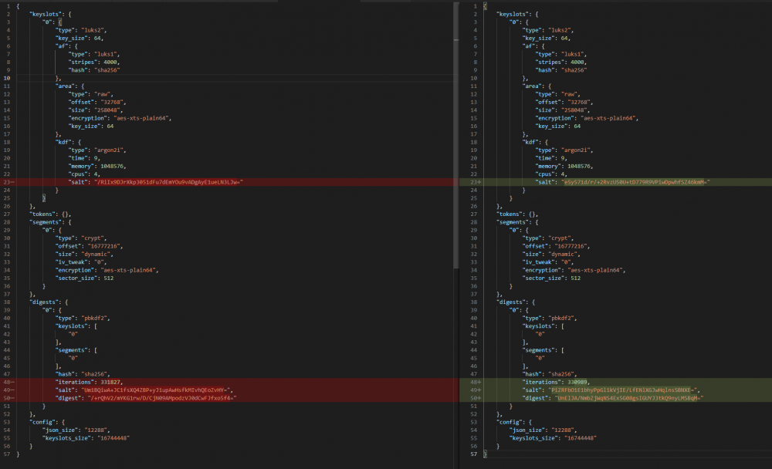Click the closing brace on right pane line 57
The height and width of the screenshot is (469, 772).
coord(485,454)
